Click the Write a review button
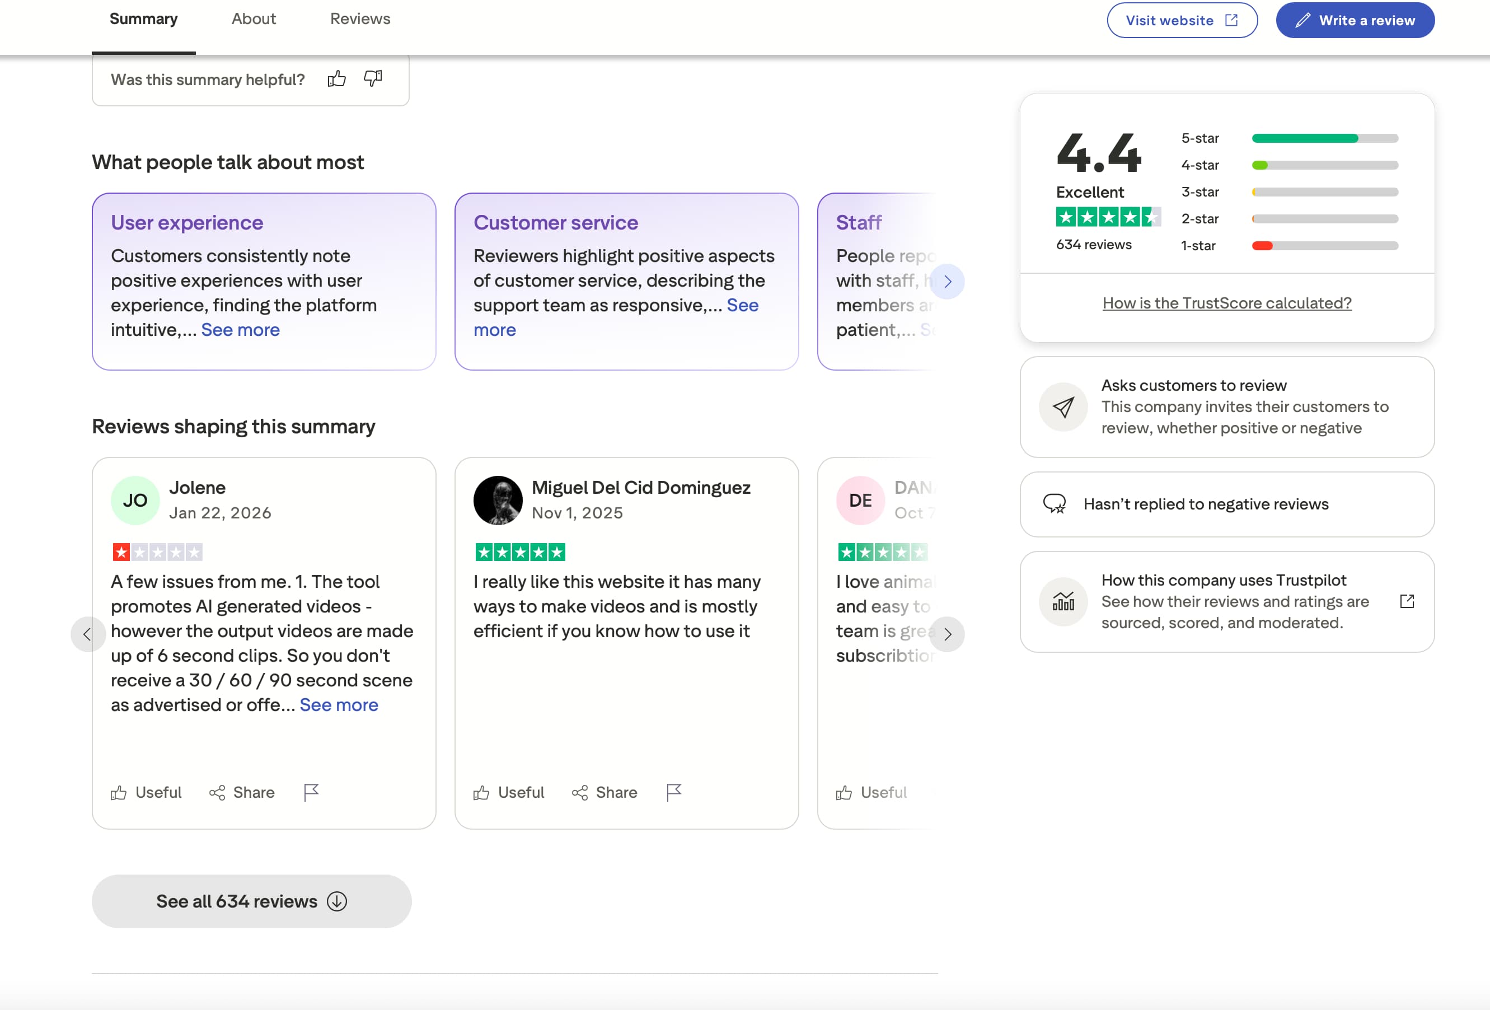The height and width of the screenshot is (1010, 1490). [1355, 21]
